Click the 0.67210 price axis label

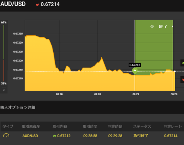pos(18,79)
